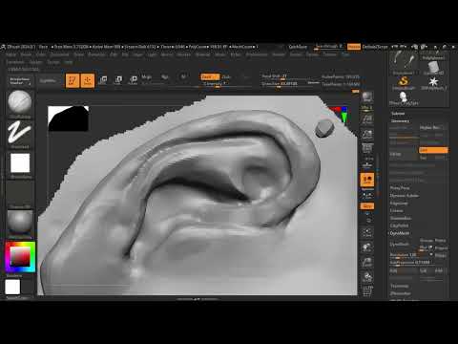Toggle the Edit mode button
Screen dimensions: 458x344
[x=73, y=80]
